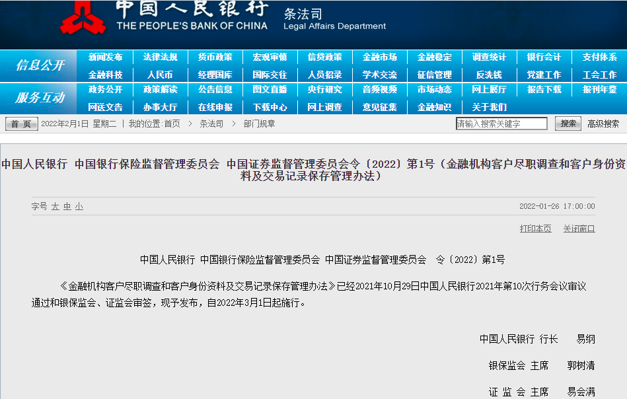Open 关于我们 page
This screenshot has height=399, width=627.
click(x=489, y=107)
